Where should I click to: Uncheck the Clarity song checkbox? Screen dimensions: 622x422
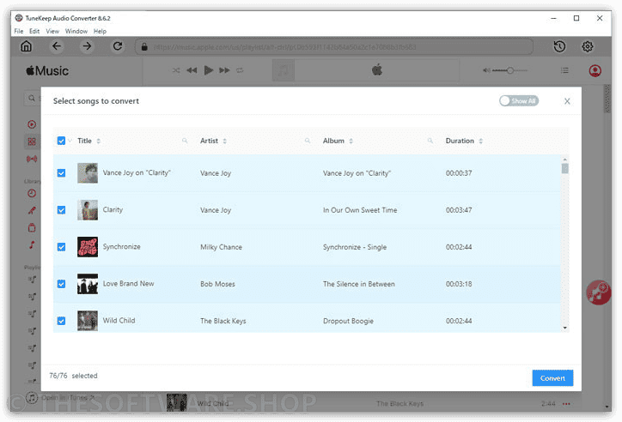click(61, 210)
